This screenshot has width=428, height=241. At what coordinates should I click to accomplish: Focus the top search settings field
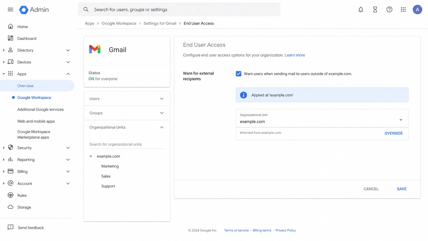coord(179,9)
